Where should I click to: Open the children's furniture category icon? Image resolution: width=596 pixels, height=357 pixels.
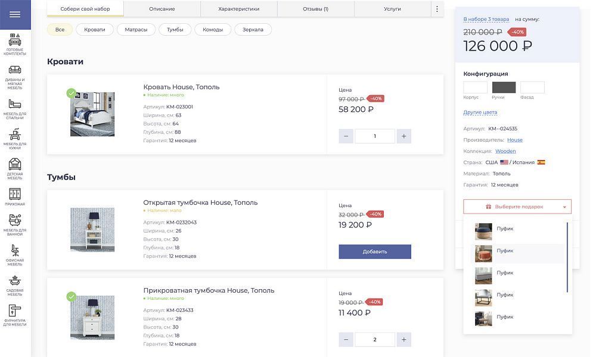(15, 164)
